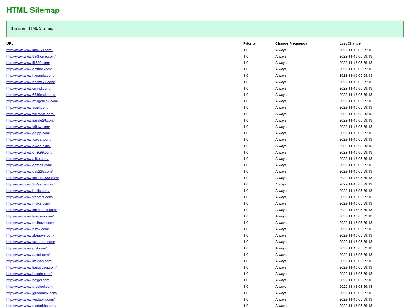The image size is (410, 307).
Task: Follow the cmjnd.com link
Action: (x=29, y=88)
